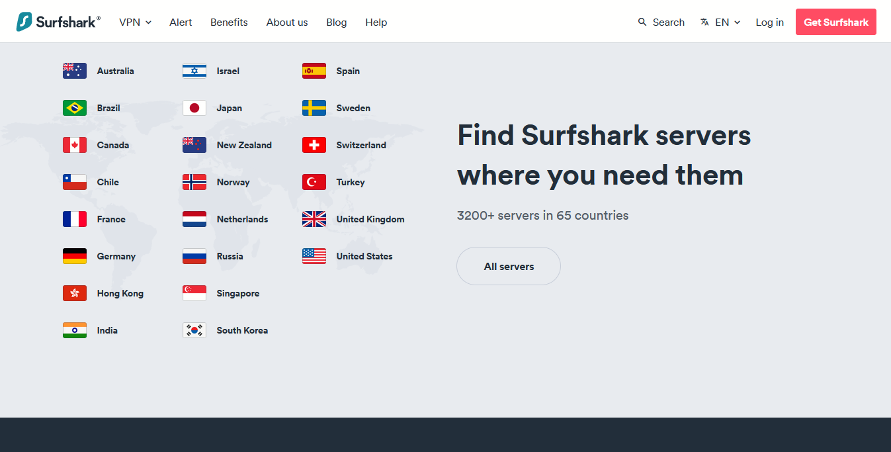Choose the United Kingdom link
This screenshot has width=891, height=452.
click(370, 219)
